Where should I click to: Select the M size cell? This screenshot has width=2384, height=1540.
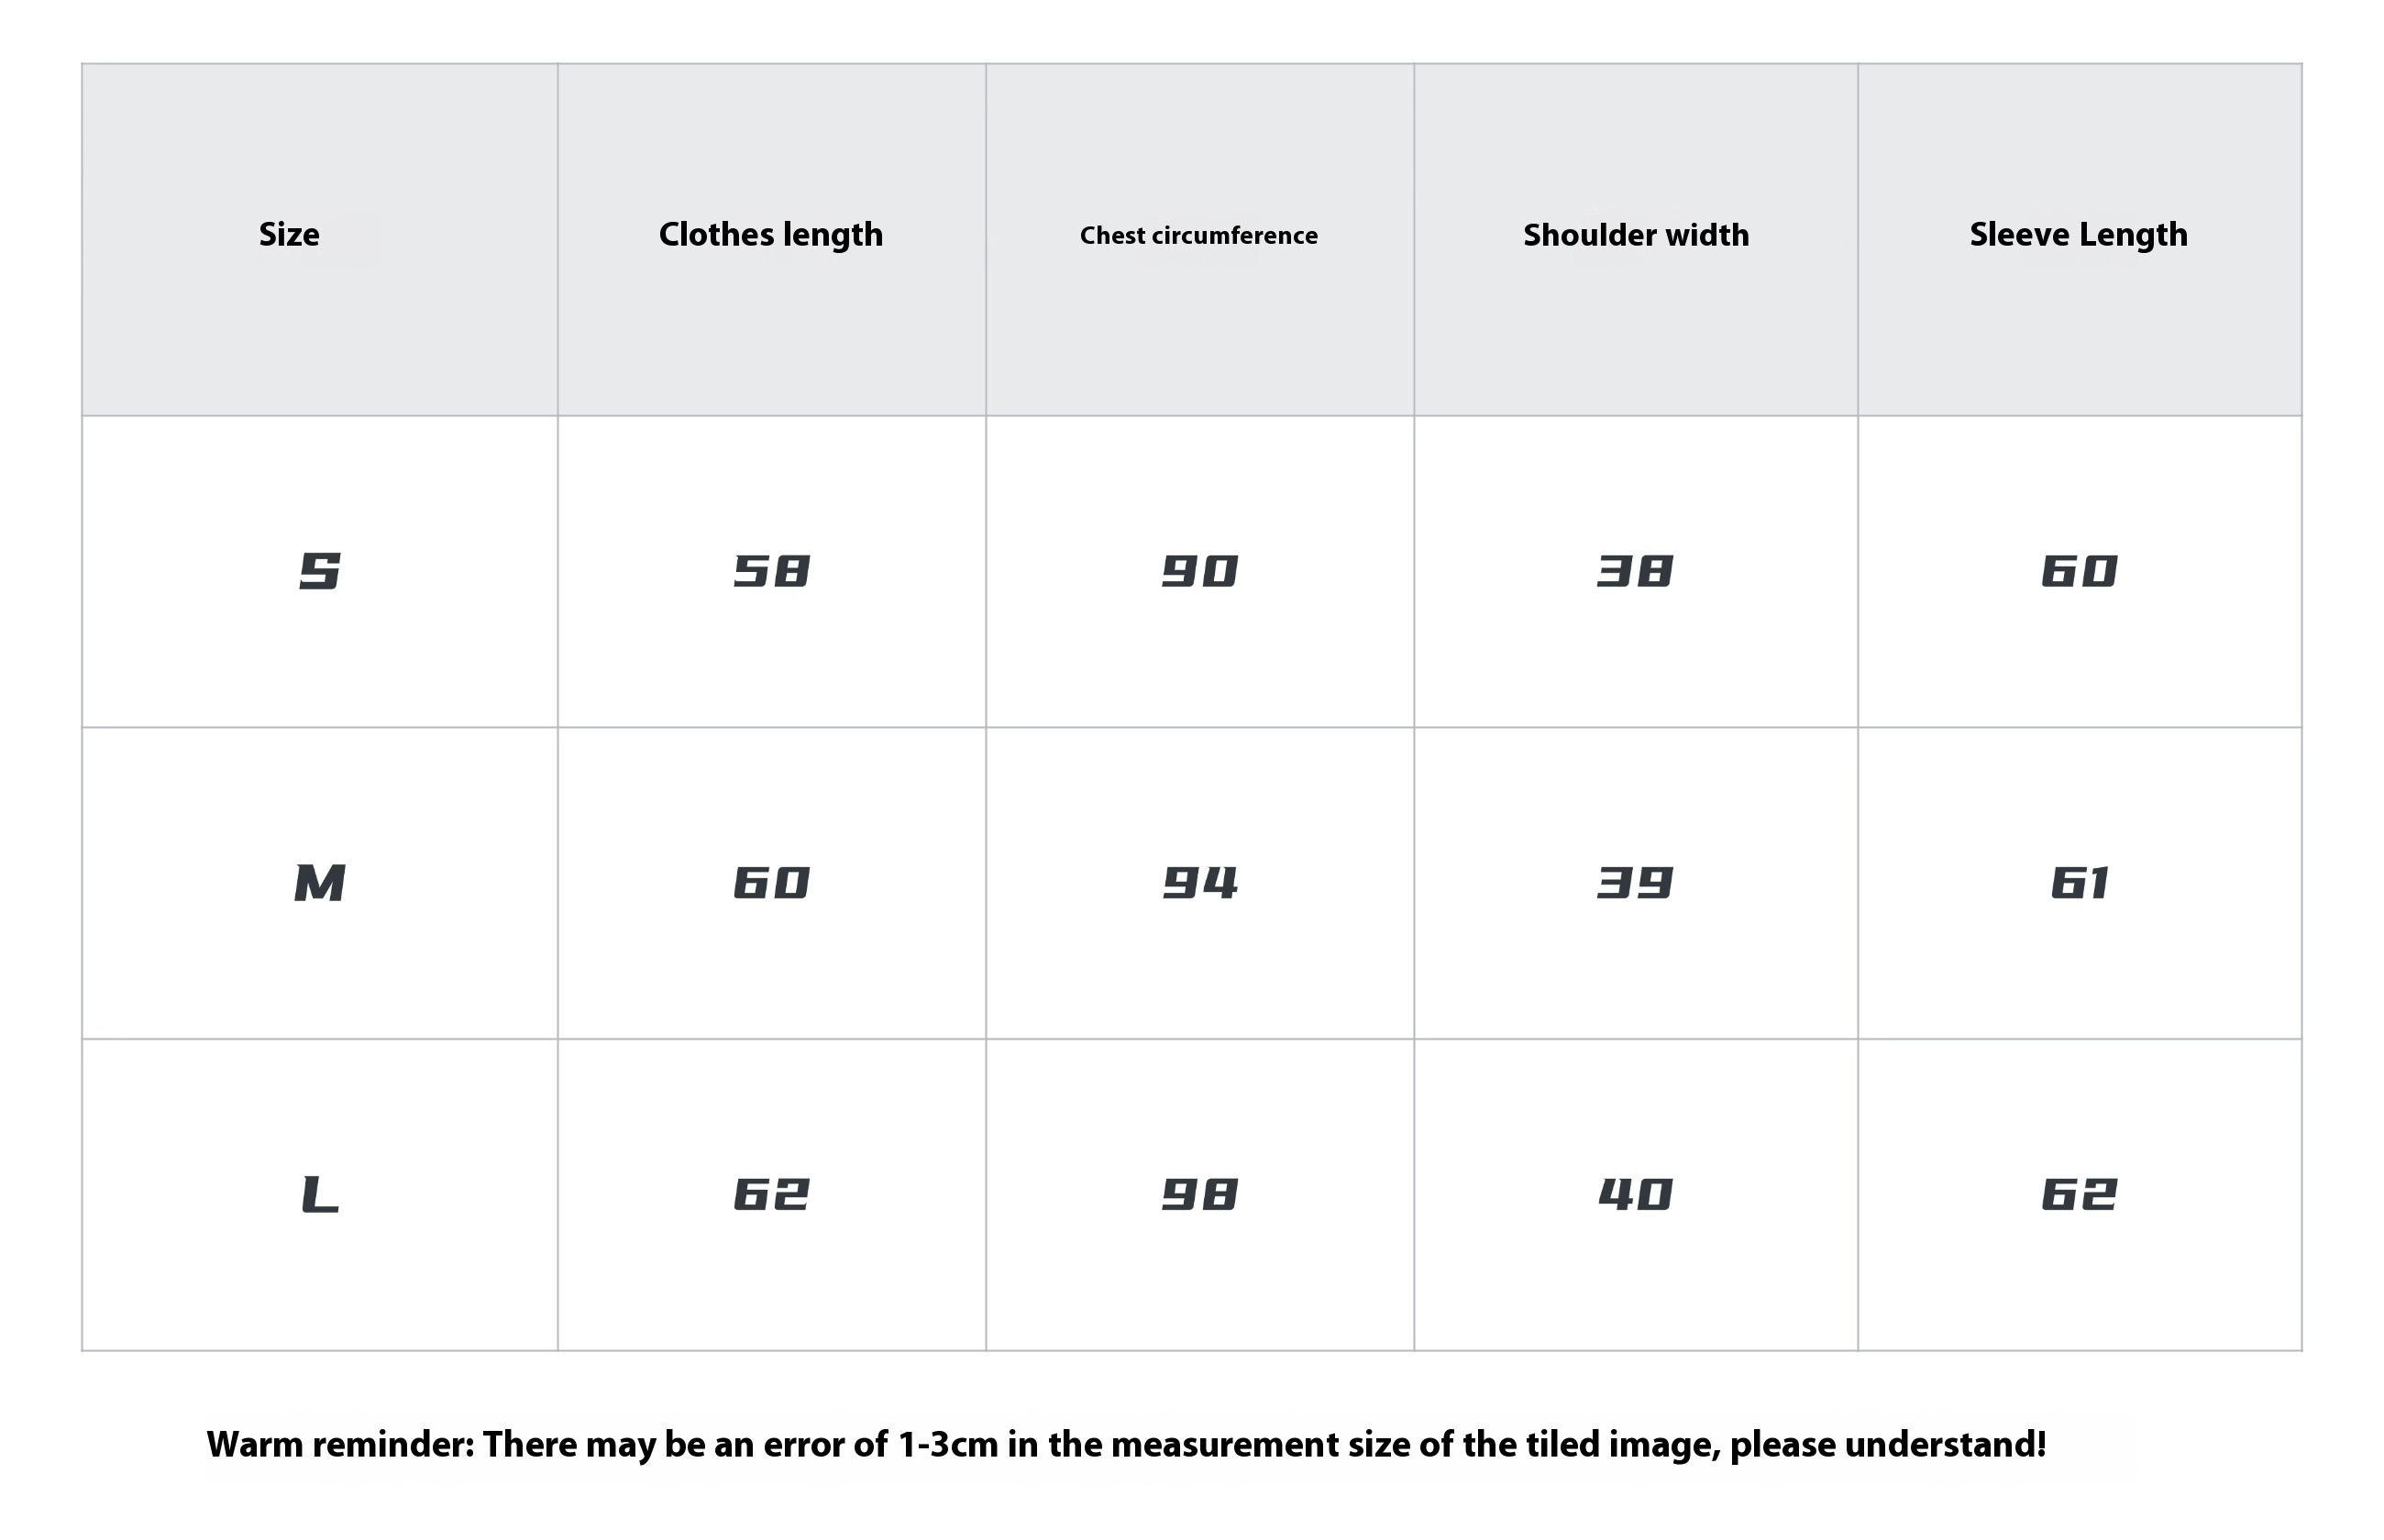point(320,883)
